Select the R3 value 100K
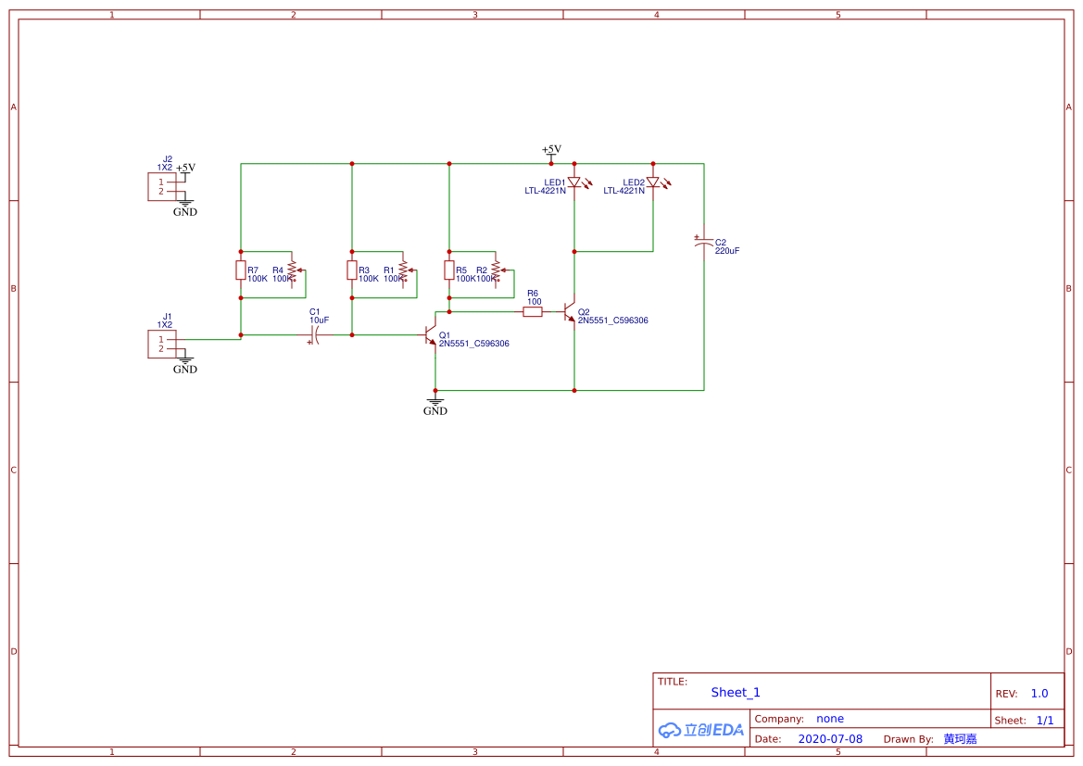The height and width of the screenshot is (766, 1083). (368, 279)
